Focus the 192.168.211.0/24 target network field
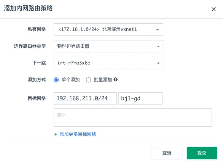The image size is (223, 161). 85,98
